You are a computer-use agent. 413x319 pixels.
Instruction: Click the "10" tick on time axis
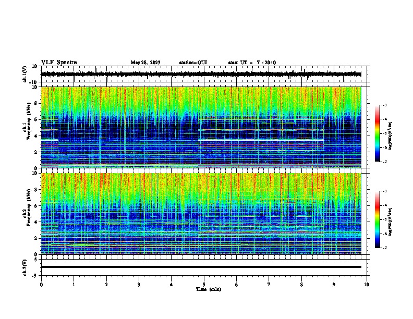[x=367, y=285]
